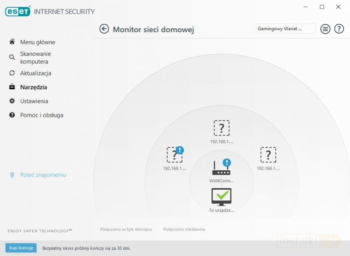
Task: Open the Gamingowy Wariat network dropdown
Action: 285,29
